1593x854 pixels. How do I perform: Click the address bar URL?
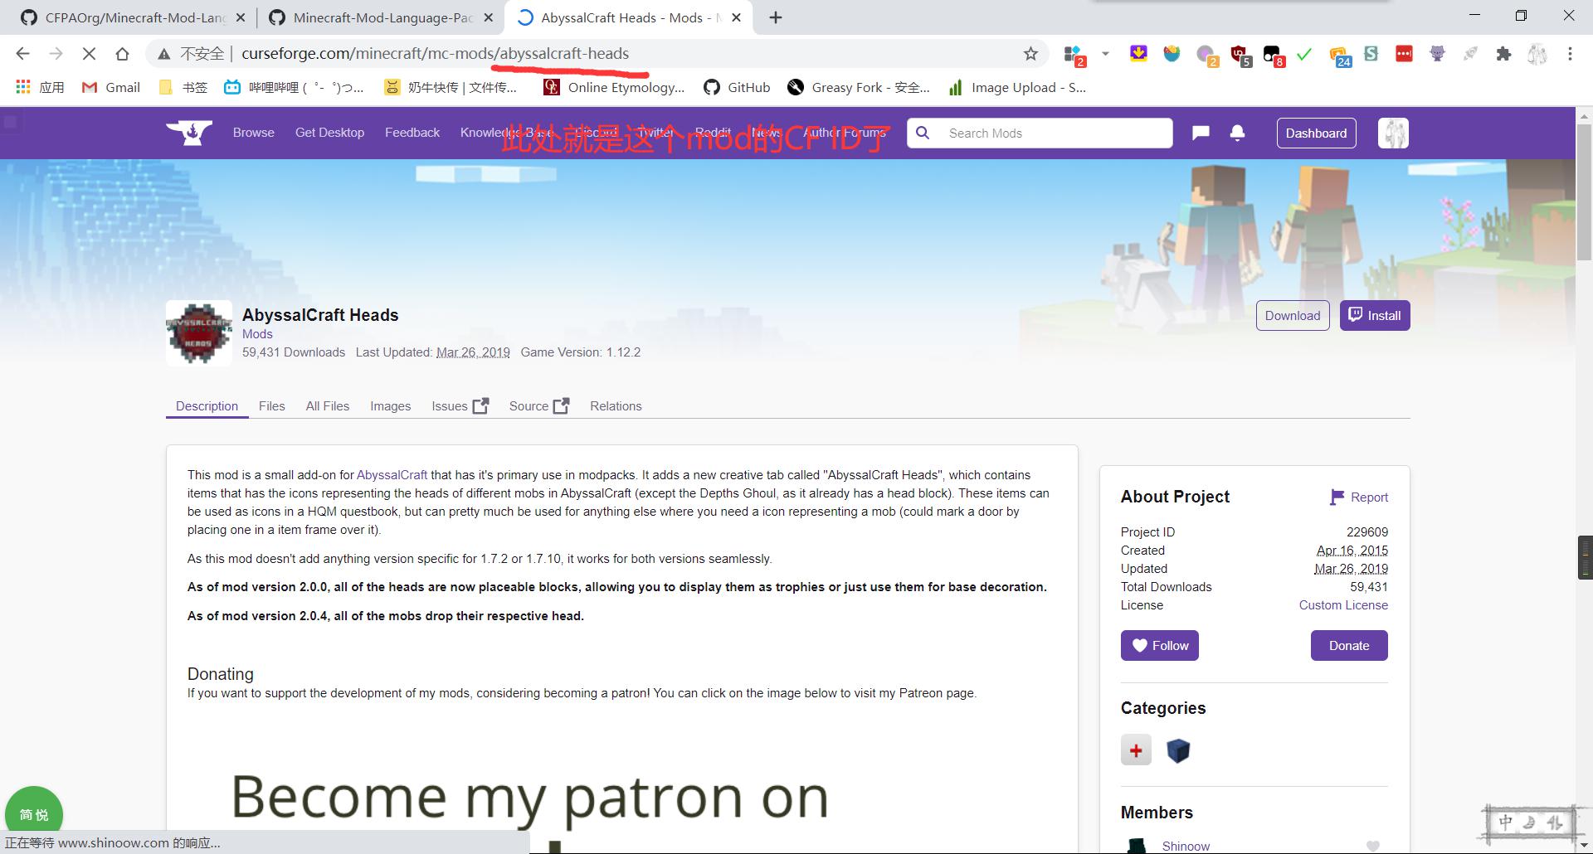(x=435, y=54)
